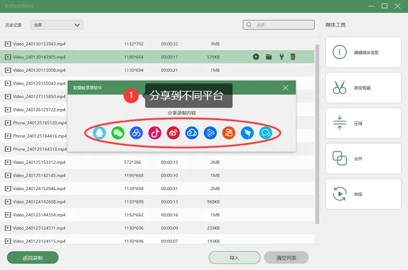Expand the 历史记录 filter dropdown set to 全部
Image resolution: width=408 pixels, height=270 pixels.
57,24
